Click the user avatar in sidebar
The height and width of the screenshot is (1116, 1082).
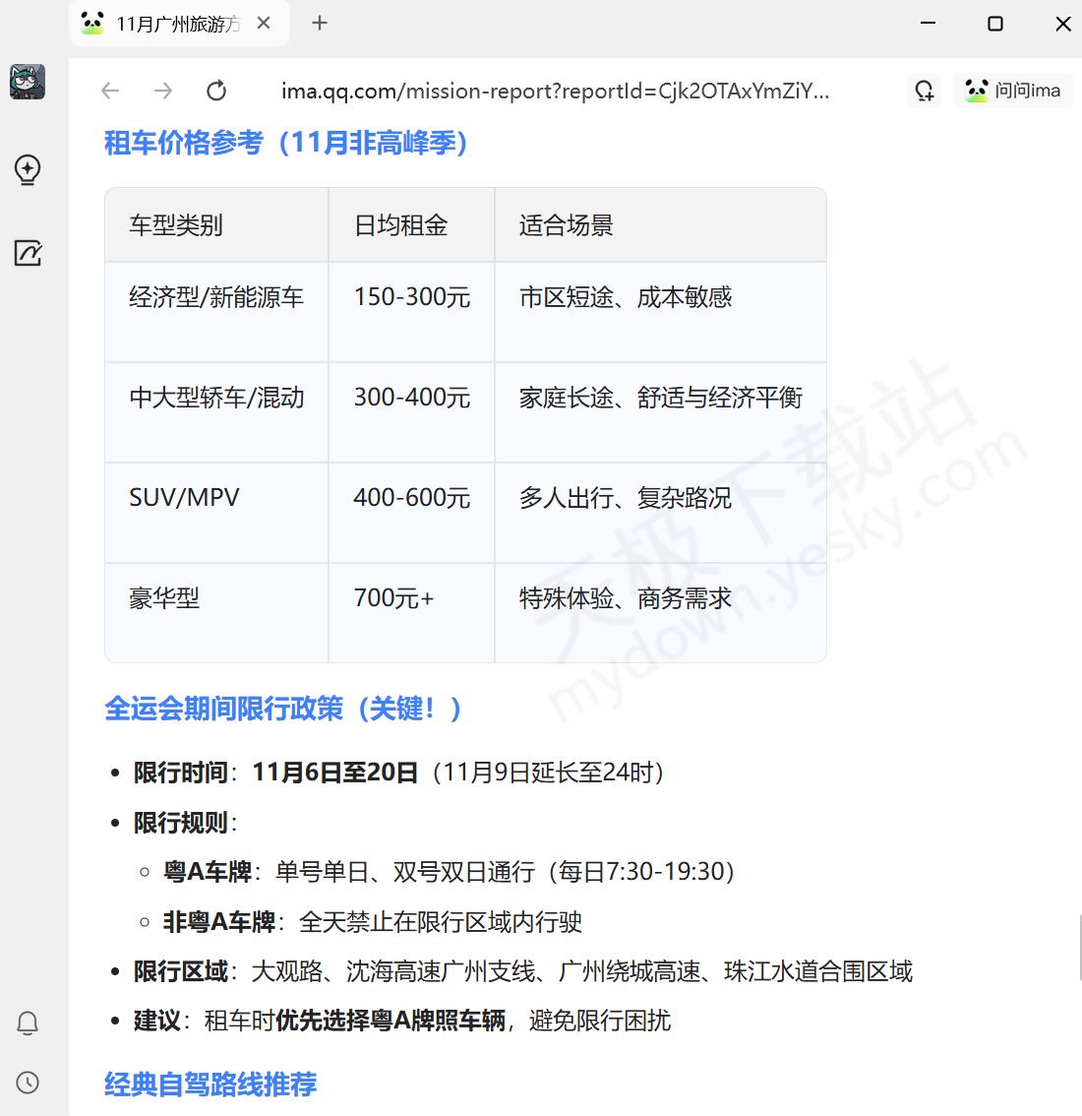tap(28, 83)
